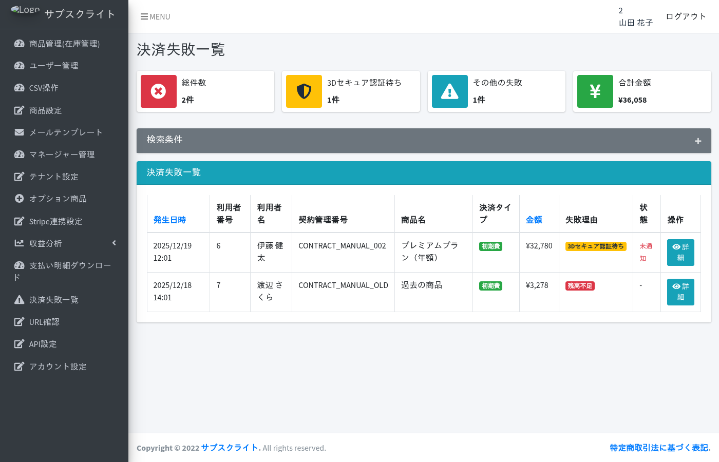Select the warning triangle icon beside 決済失敗一覧
Viewport: 719px width, 462px height.
pyautogui.click(x=19, y=299)
